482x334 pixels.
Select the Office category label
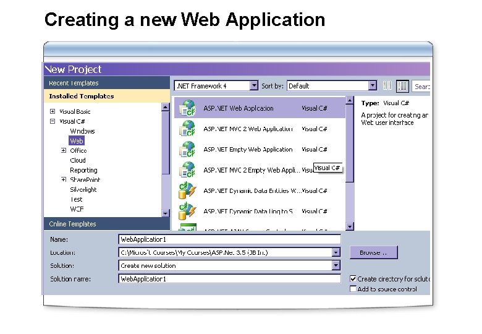click(78, 150)
